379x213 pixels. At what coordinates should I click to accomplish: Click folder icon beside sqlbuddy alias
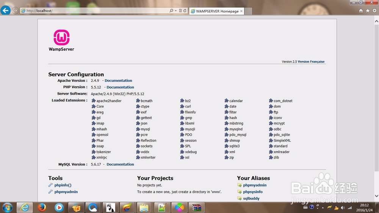[239, 198]
